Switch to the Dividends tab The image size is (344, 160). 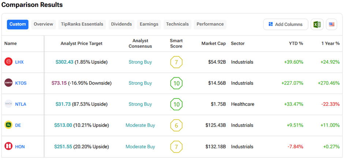pos(121,24)
